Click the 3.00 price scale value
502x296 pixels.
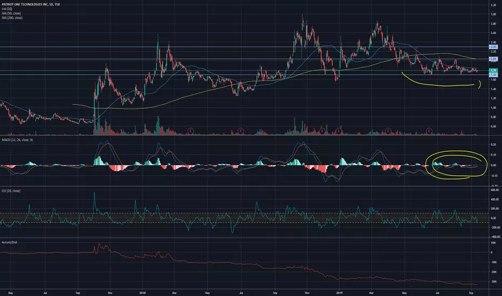(x=493, y=15)
